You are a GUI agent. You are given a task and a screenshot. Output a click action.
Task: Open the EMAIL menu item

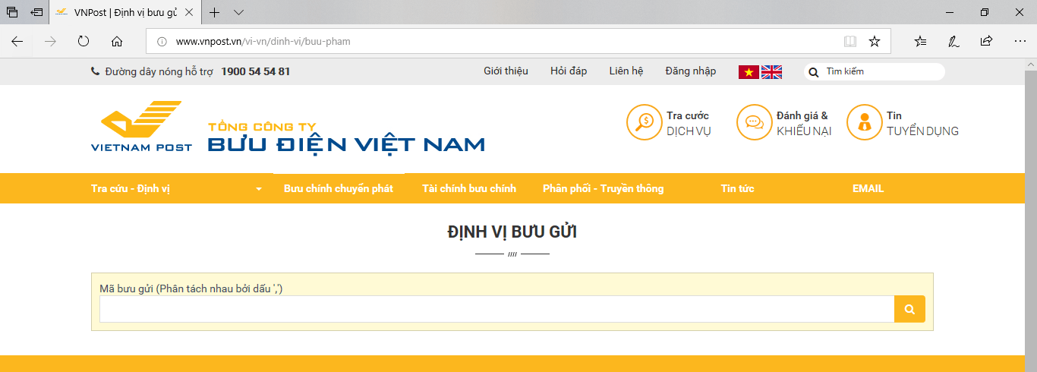[868, 188]
